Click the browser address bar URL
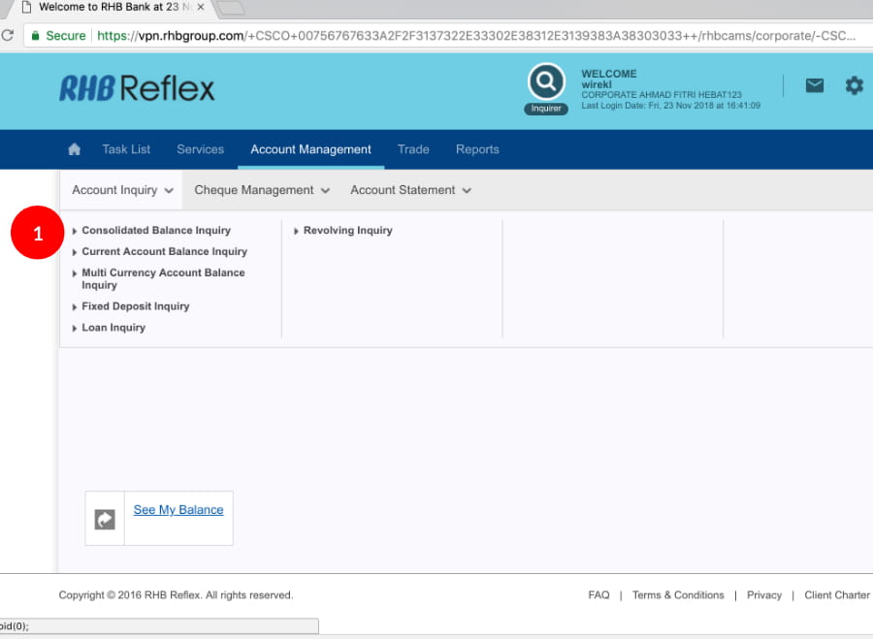 (475, 36)
